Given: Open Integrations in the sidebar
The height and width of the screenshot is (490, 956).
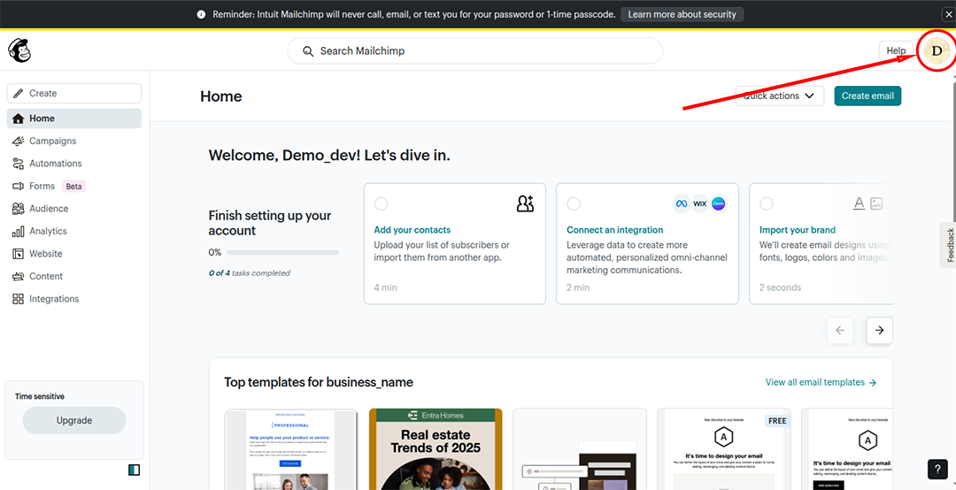Looking at the screenshot, I should (x=74, y=299).
